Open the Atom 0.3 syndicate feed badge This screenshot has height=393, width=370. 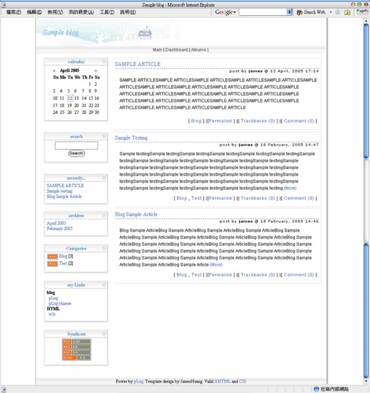[x=76, y=358]
